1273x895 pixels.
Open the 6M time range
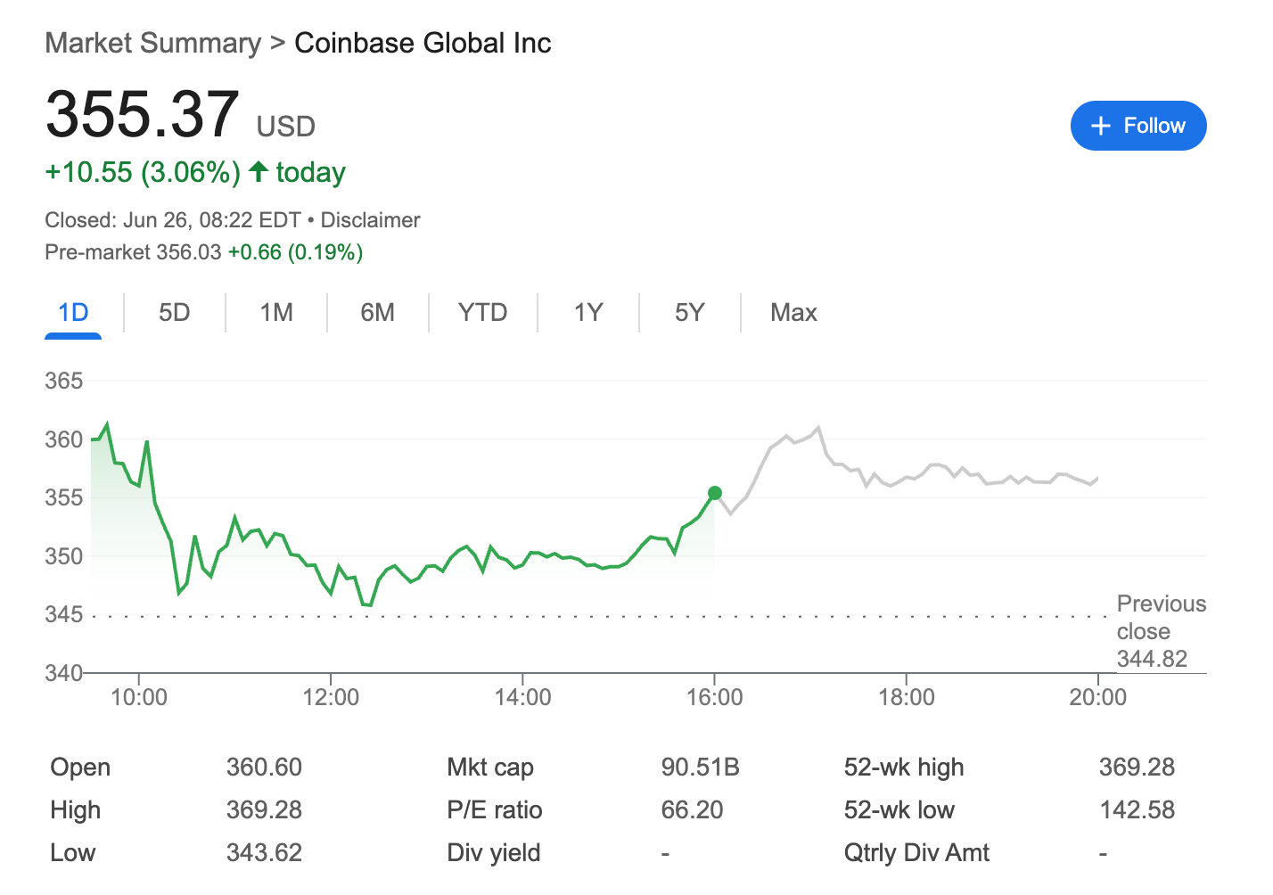378,313
